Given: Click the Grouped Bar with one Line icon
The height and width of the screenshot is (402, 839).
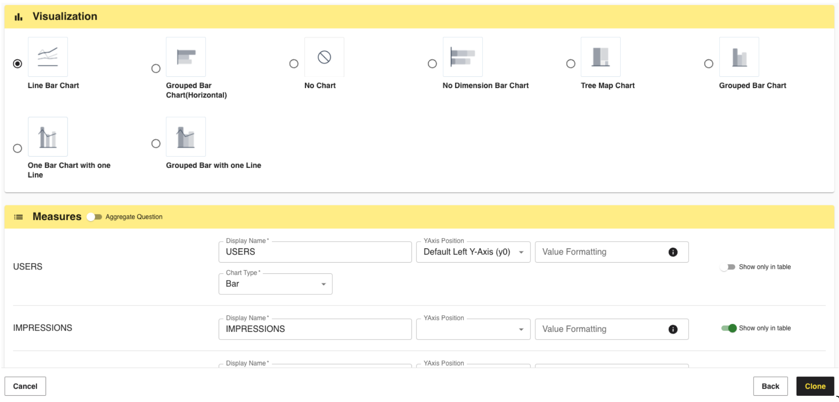Looking at the screenshot, I should tap(186, 137).
